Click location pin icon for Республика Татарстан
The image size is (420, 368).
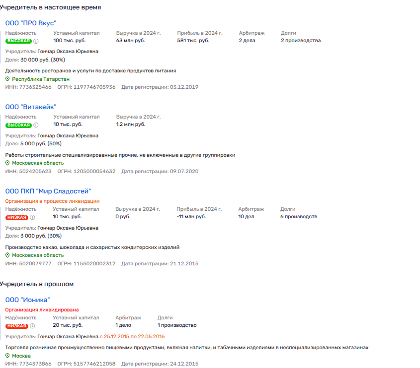point(7,79)
